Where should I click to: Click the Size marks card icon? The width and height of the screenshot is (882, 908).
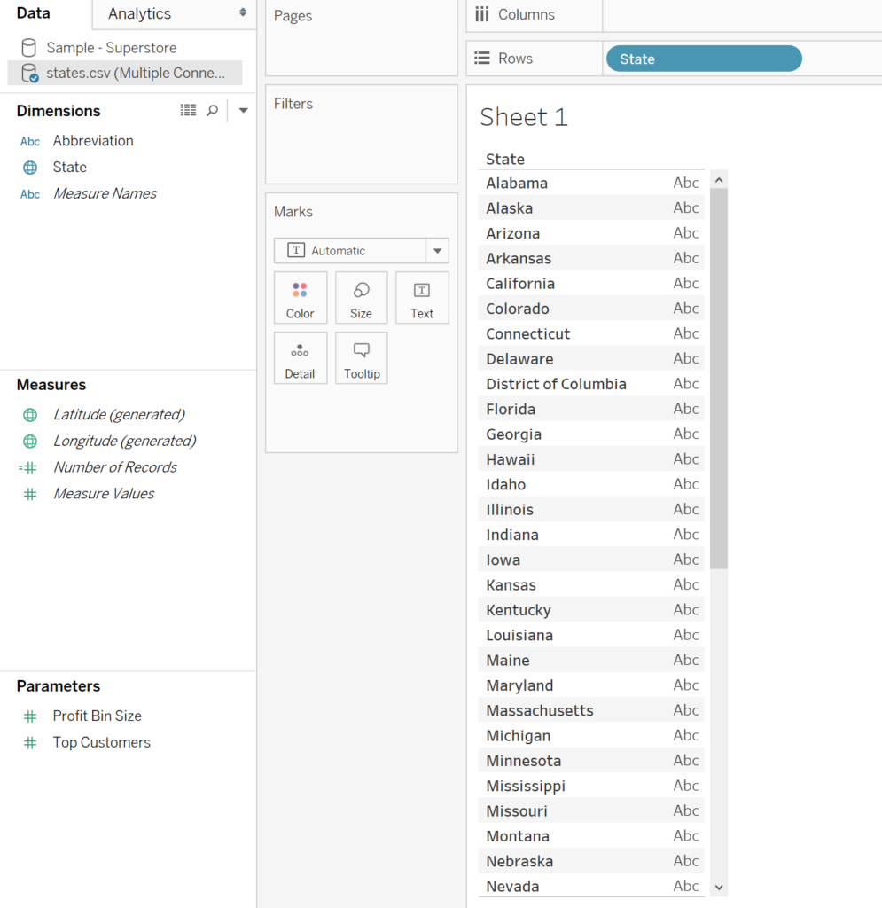point(361,298)
